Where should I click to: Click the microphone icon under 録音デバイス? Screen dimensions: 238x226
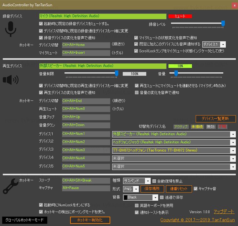[x=11, y=29]
